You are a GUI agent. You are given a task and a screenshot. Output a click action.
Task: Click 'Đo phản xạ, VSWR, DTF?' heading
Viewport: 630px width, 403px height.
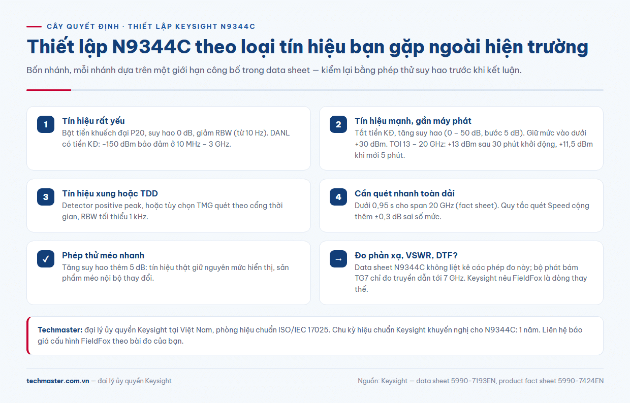point(406,255)
